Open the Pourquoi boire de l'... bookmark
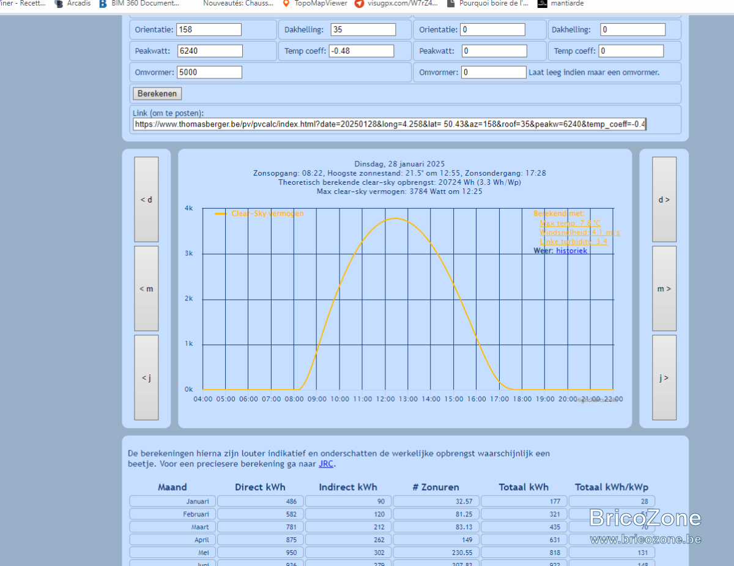The width and height of the screenshot is (734, 566). coord(488,4)
